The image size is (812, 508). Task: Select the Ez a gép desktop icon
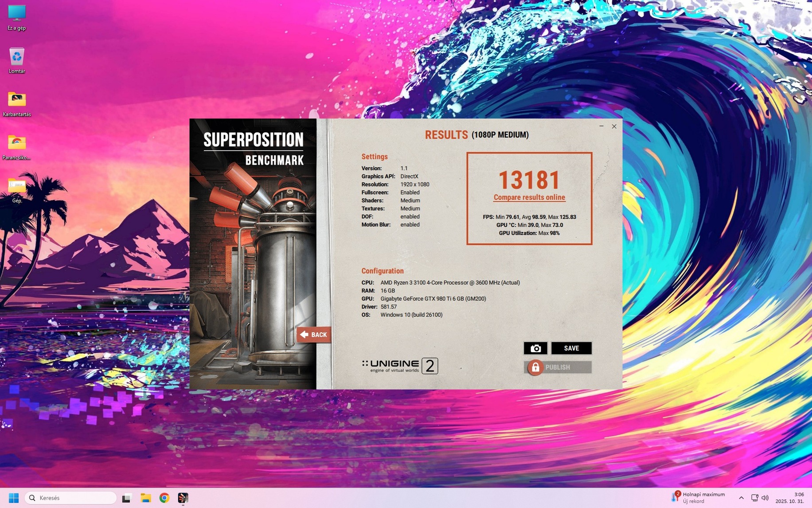click(17, 18)
